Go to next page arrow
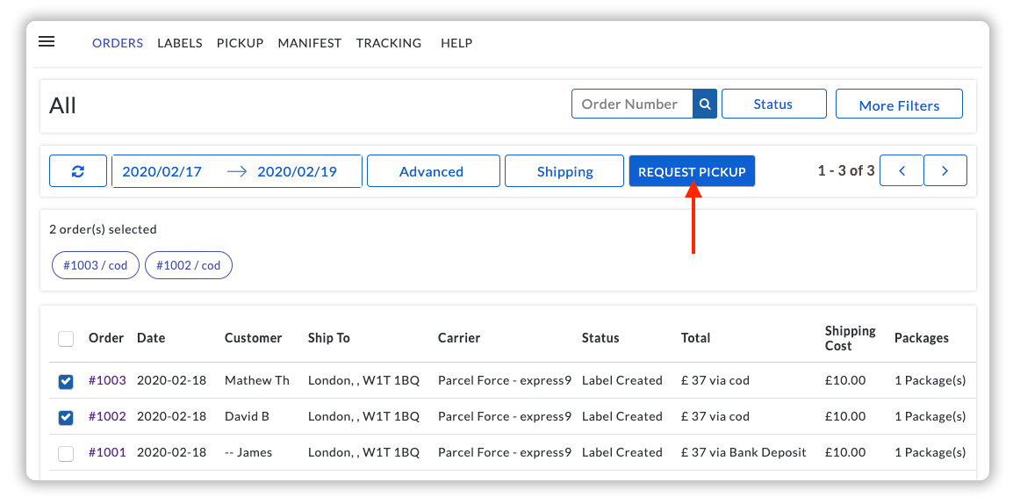The image size is (1013, 504). pos(945,170)
